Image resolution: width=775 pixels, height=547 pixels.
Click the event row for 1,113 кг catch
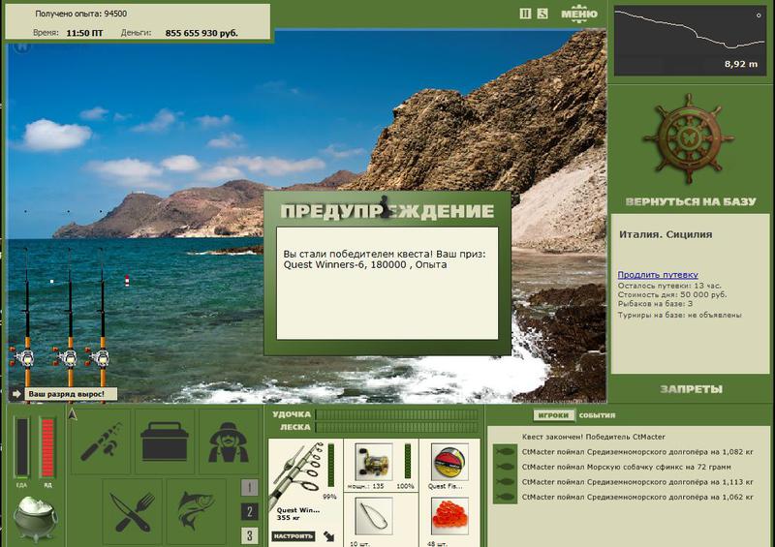click(x=637, y=482)
